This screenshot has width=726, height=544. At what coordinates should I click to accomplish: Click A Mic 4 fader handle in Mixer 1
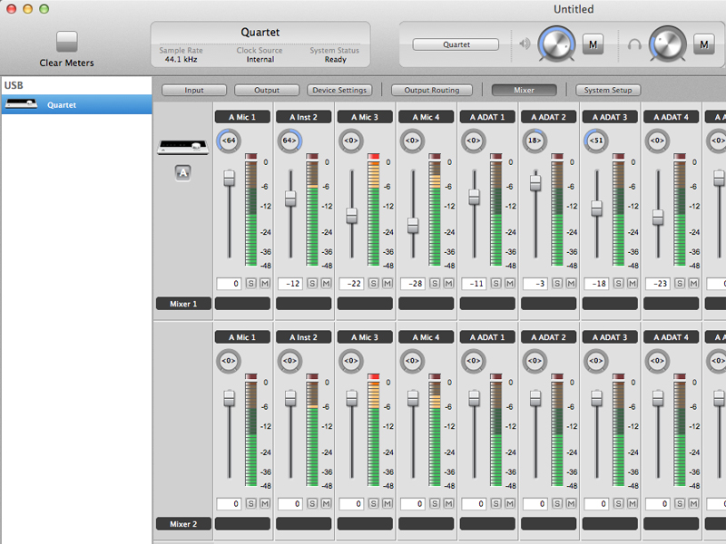tap(413, 225)
